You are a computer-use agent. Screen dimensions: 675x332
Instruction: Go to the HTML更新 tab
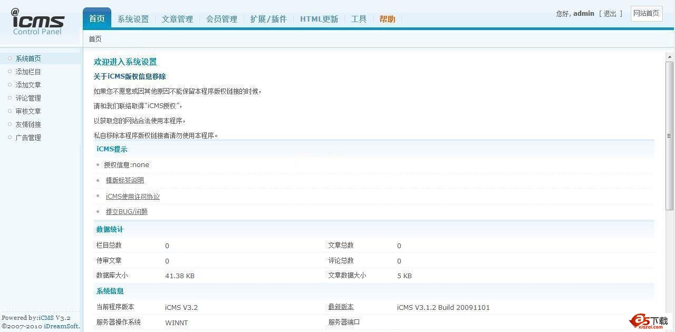tap(319, 19)
